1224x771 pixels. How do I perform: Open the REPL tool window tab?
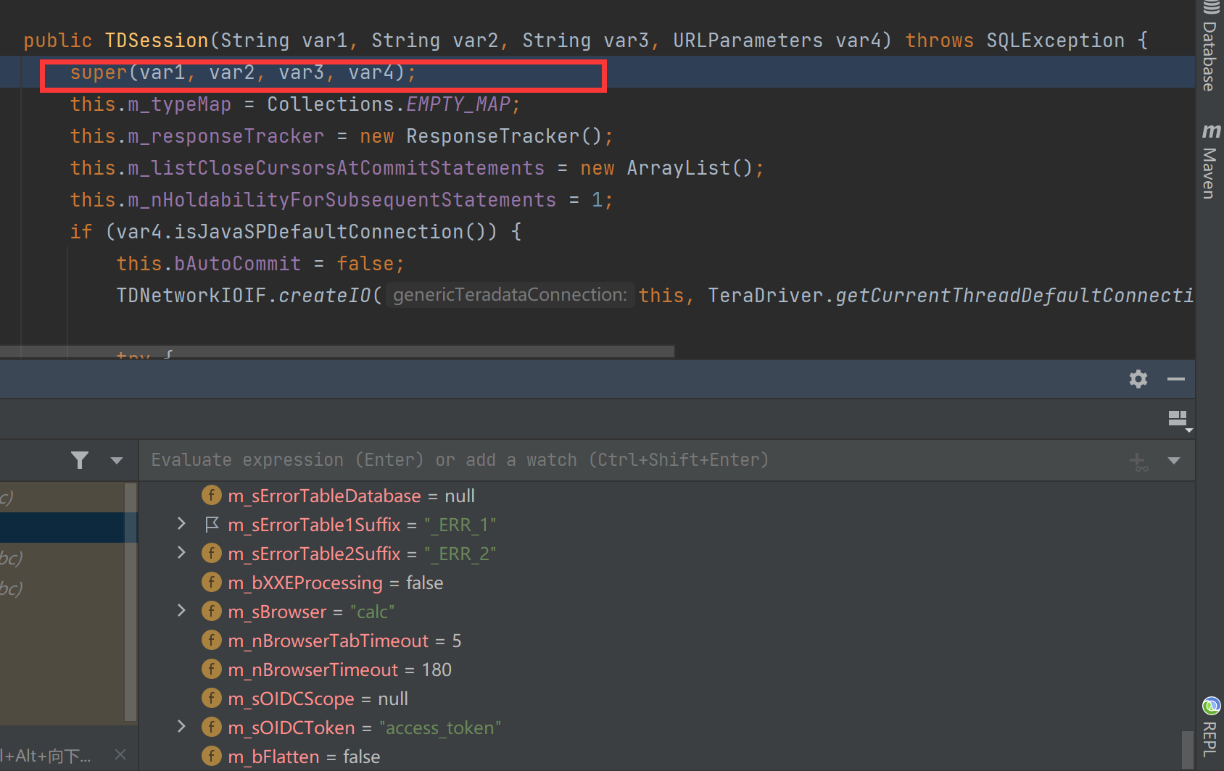(1210, 728)
